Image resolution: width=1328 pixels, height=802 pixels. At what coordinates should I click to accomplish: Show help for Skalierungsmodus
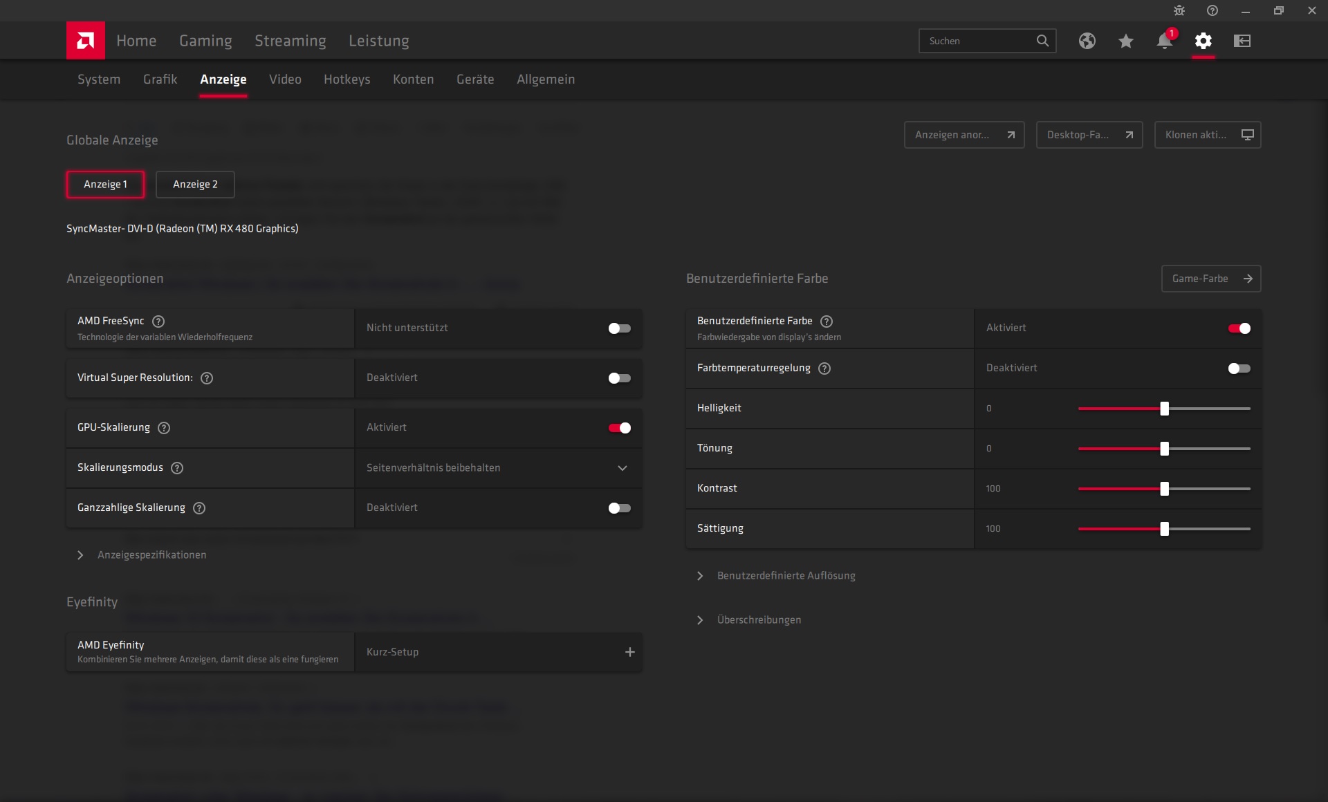coord(177,468)
